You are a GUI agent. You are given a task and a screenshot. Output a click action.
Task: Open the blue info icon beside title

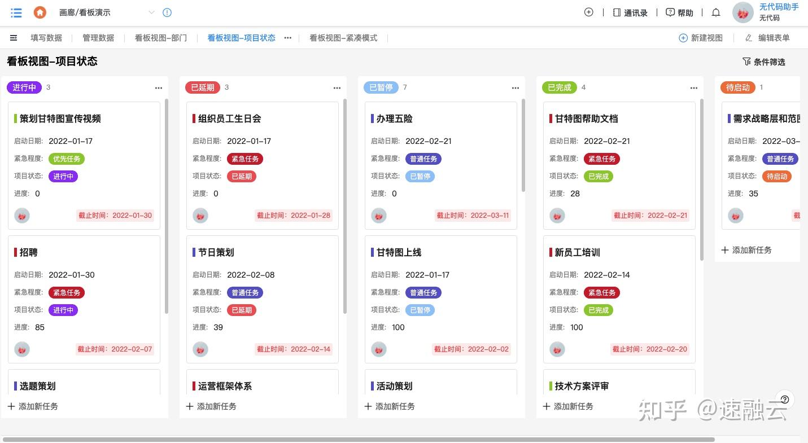167,12
